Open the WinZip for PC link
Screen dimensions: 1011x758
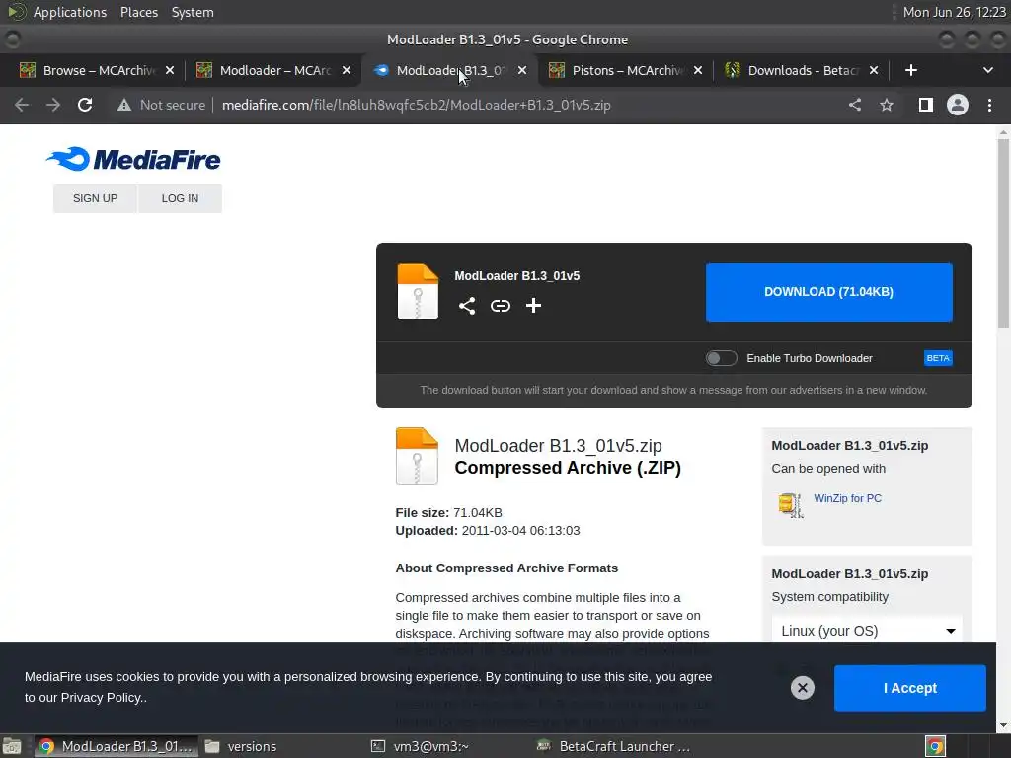point(847,498)
